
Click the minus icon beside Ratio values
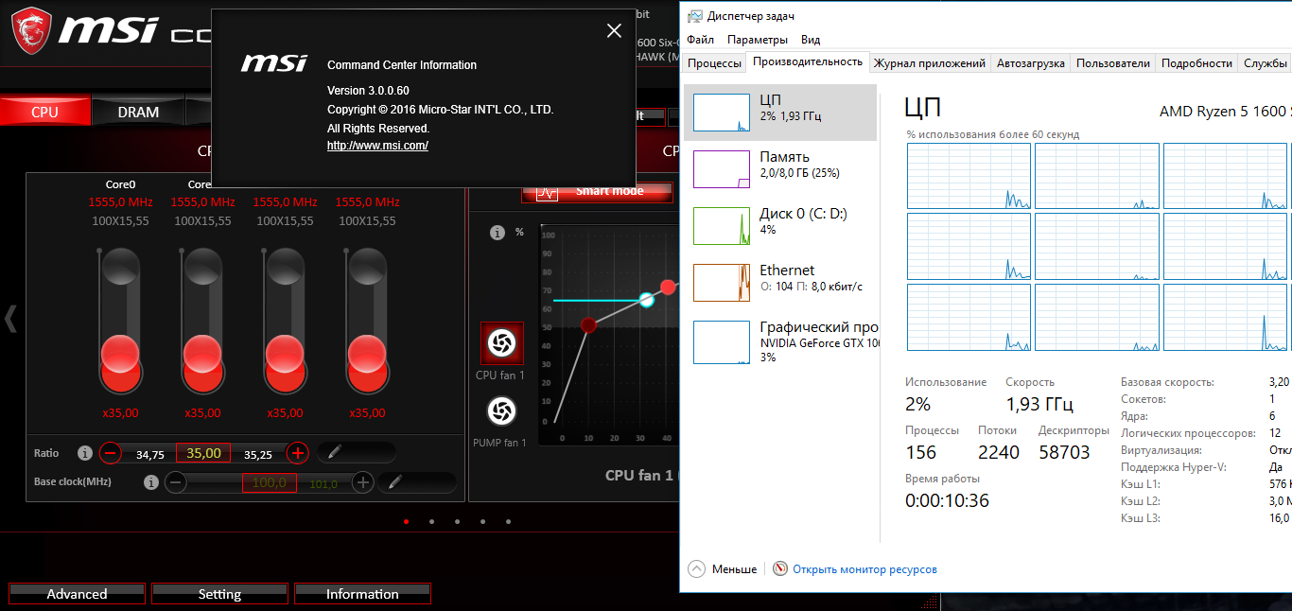[x=111, y=453]
